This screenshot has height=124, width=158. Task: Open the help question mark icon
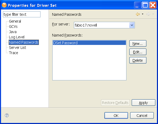(x=7, y=115)
